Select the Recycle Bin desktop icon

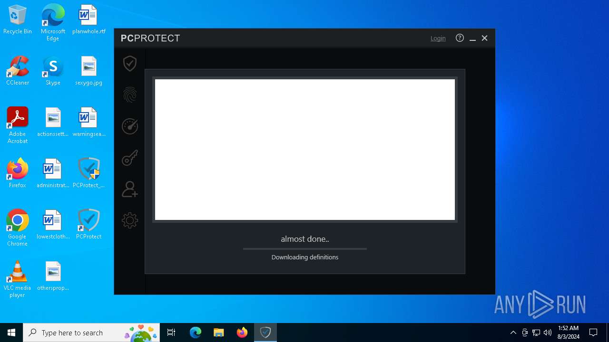pos(18,19)
